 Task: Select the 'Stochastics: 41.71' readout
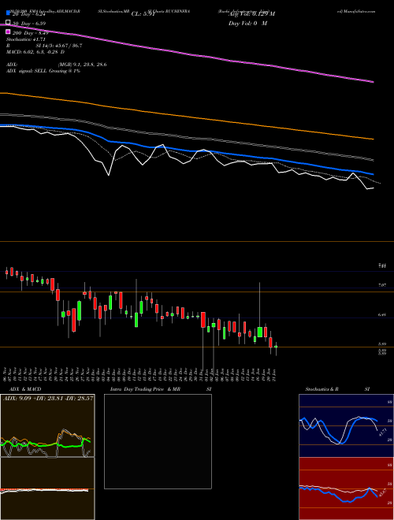(x=26, y=39)
